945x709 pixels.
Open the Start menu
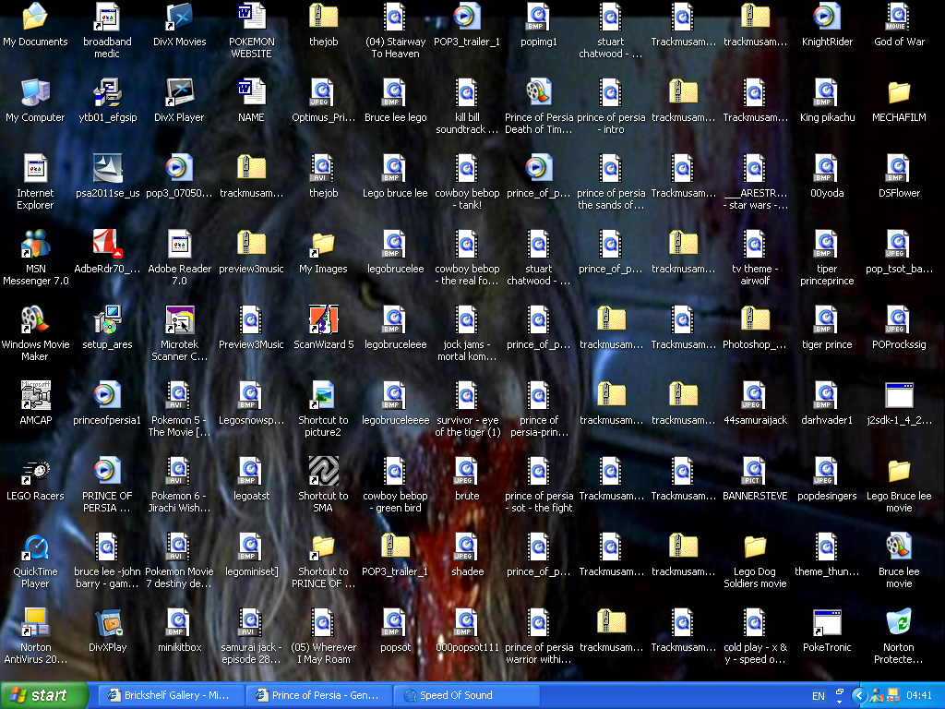click(44, 696)
